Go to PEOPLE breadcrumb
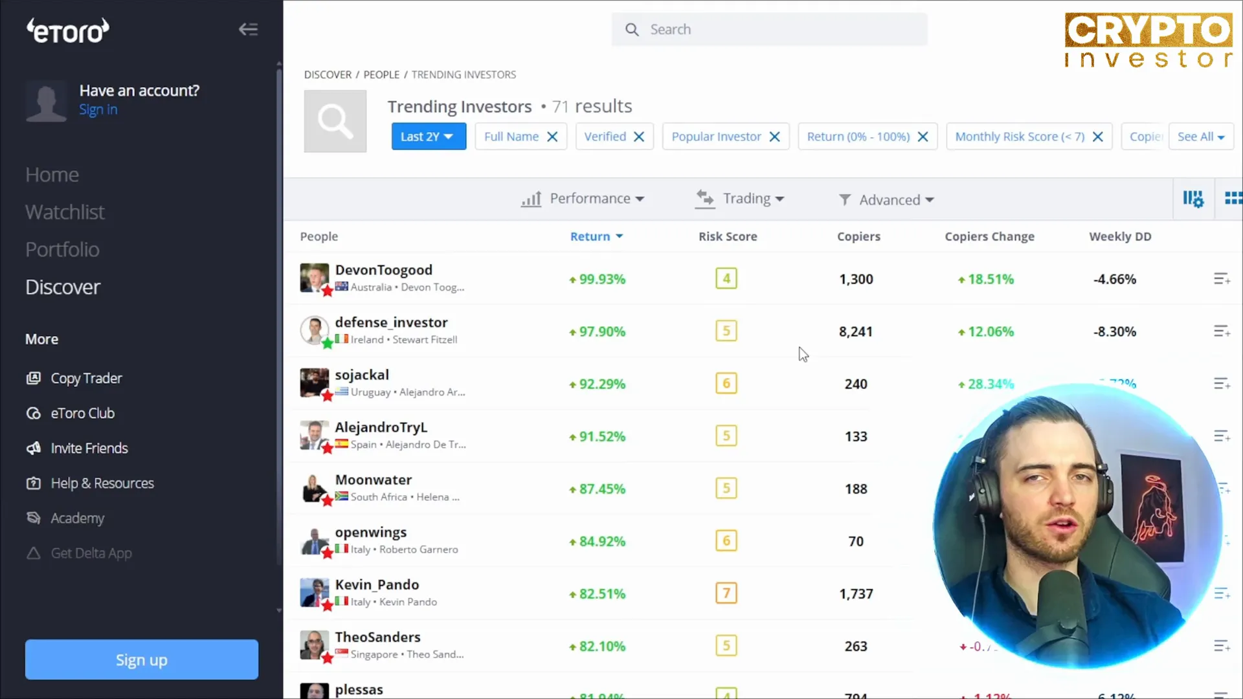The height and width of the screenshot is (699, 1243). [x=381, y=74]
